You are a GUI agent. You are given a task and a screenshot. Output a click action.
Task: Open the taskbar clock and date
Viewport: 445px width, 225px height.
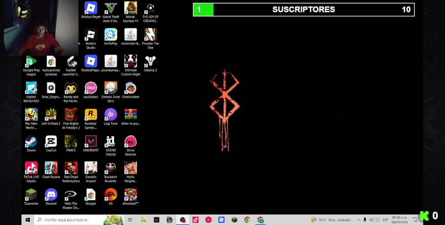400,220
